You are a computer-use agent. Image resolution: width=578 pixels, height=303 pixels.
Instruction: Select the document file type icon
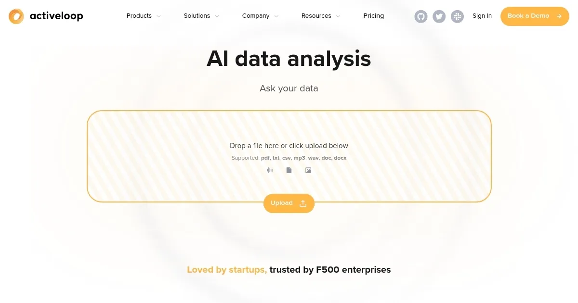point(289,170)
